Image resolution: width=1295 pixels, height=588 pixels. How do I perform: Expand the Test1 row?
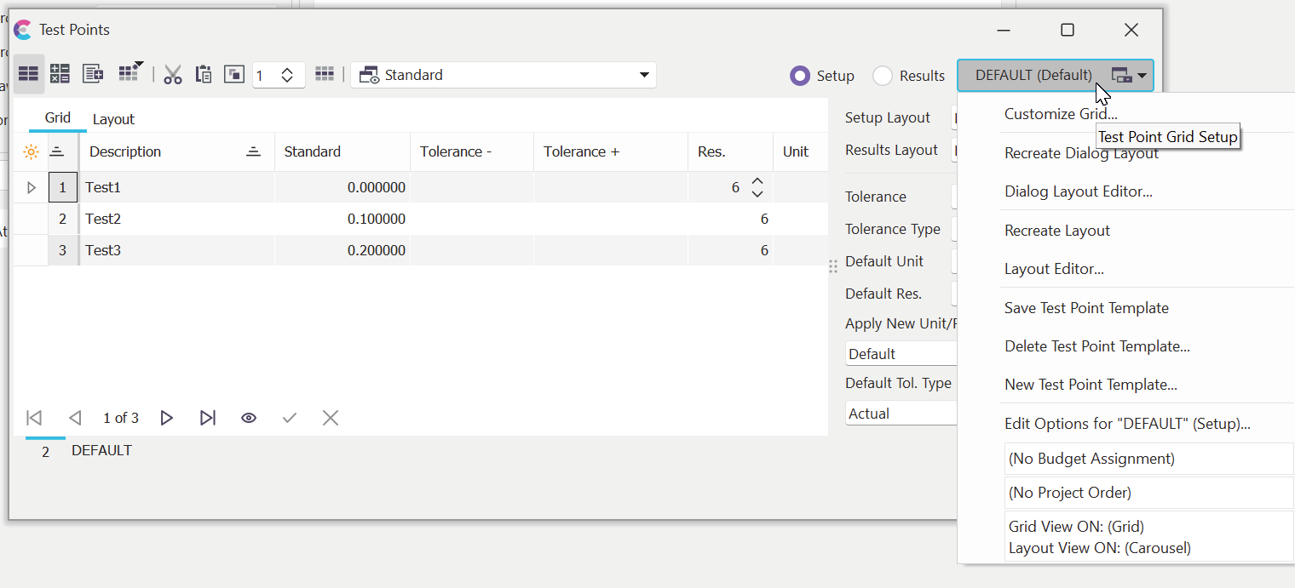pos(32,187)
